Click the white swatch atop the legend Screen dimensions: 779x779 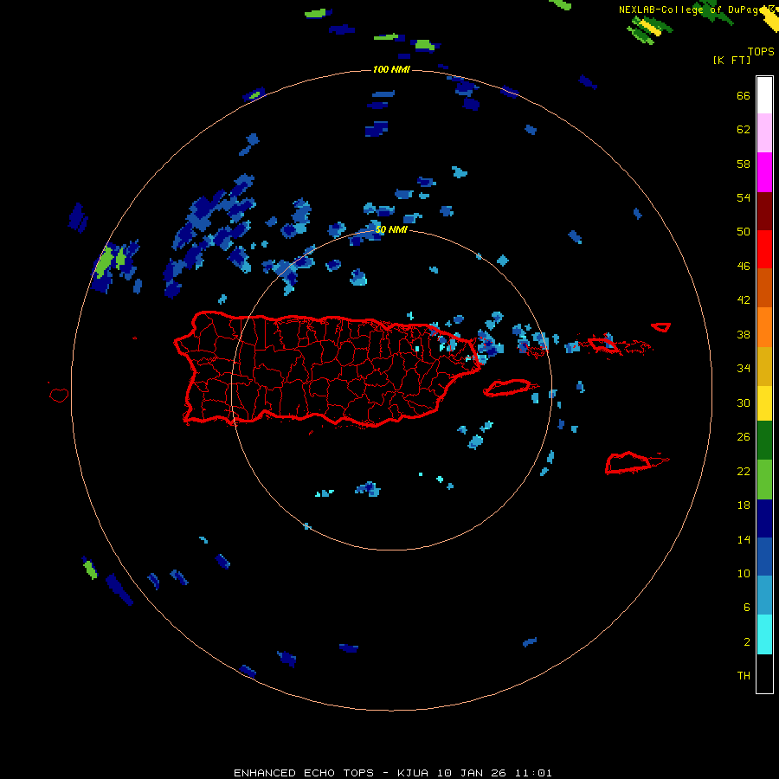(x=764, y=95)
